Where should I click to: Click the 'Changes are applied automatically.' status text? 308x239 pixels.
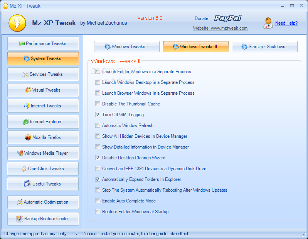36,234
